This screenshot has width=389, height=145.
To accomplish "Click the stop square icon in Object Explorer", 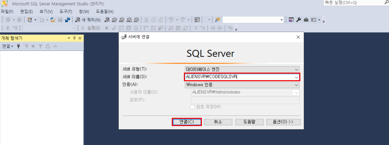I will click(33, 46).
